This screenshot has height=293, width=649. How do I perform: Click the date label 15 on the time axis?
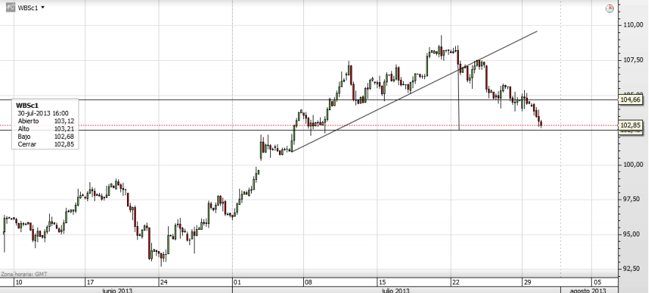click(x=382, y=282)
